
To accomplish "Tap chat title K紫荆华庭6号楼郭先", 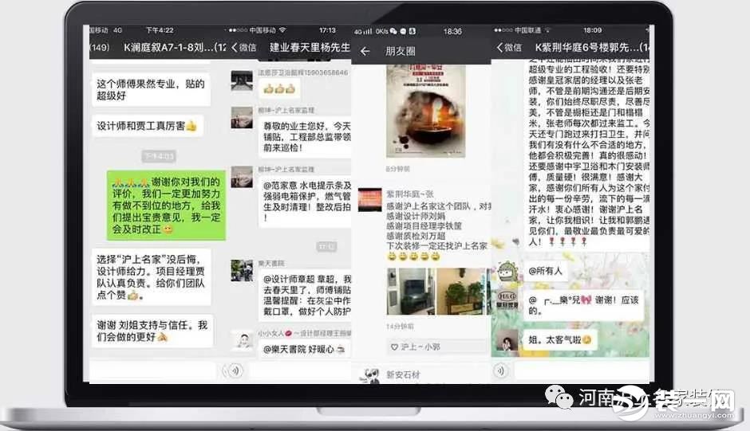I will (592, 47).
